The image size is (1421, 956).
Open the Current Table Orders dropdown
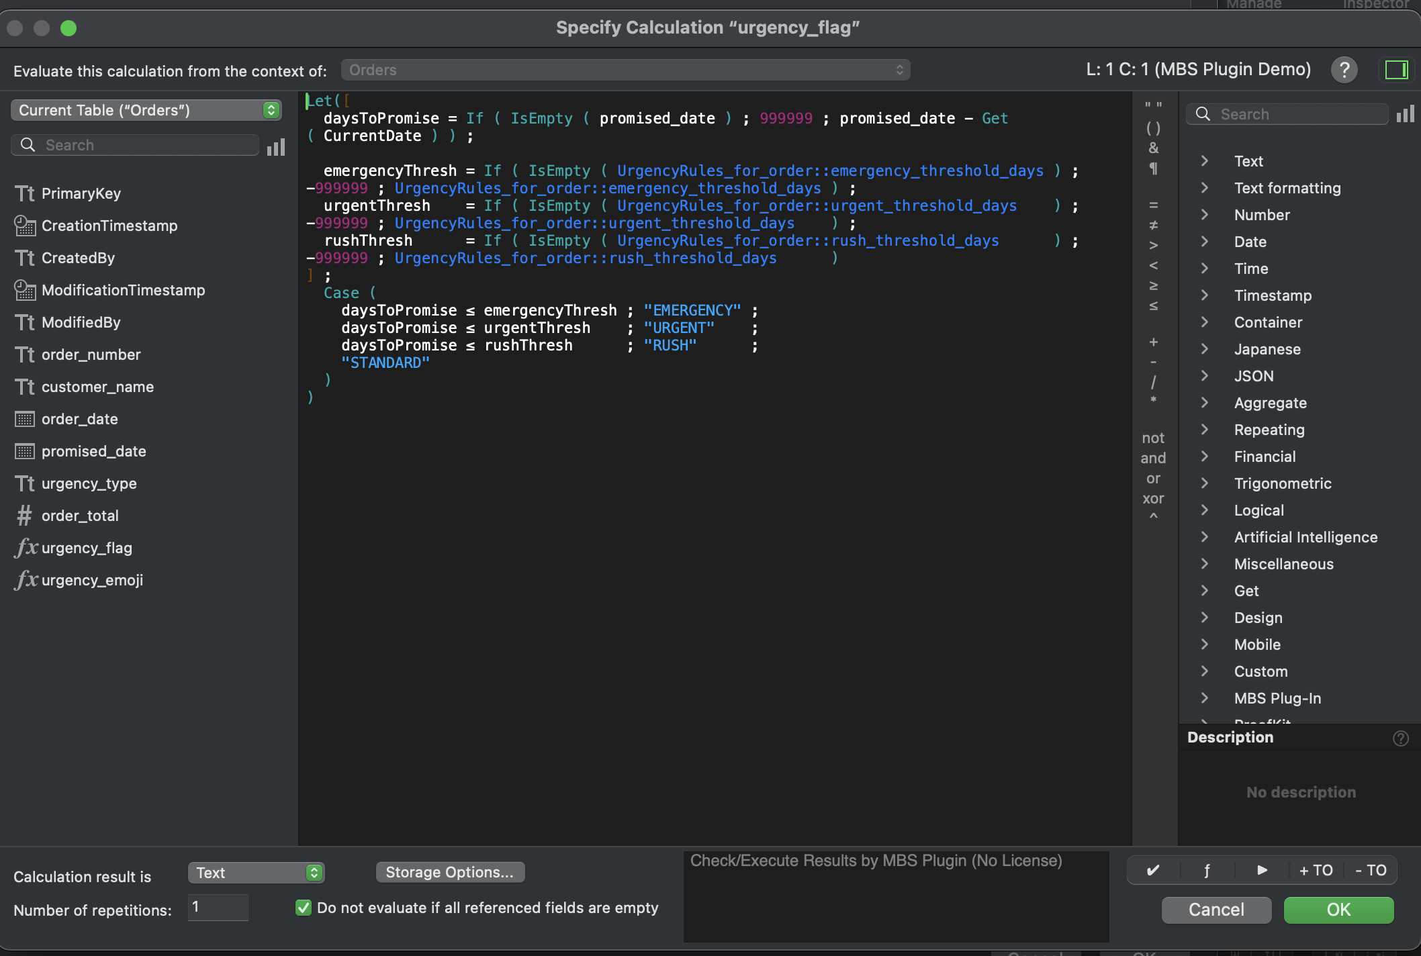(146, 110)
